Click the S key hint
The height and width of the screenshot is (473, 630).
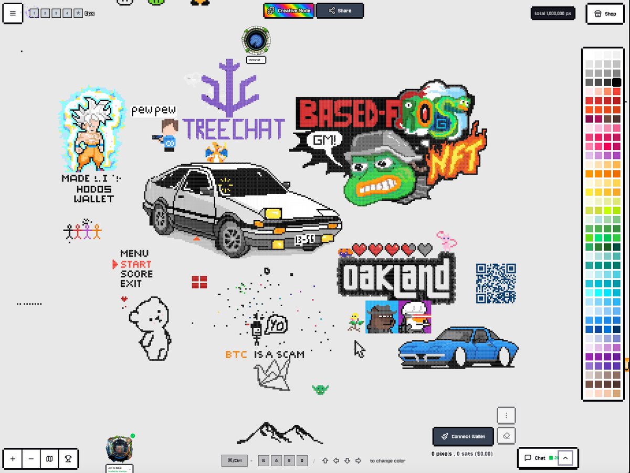click(289, 460)
